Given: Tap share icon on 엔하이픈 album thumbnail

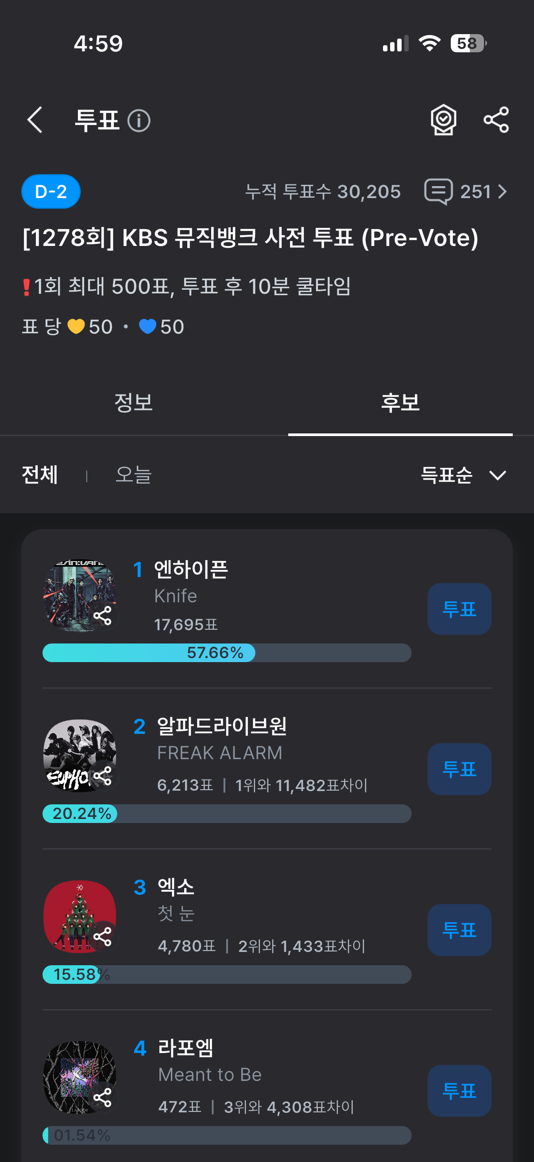Looking at the screenshot, I should [103, 616].
